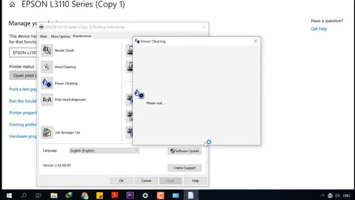355x200 pixels.
Task: Click the Power Cleaning dialog title icon
Action: click(137, 41)
